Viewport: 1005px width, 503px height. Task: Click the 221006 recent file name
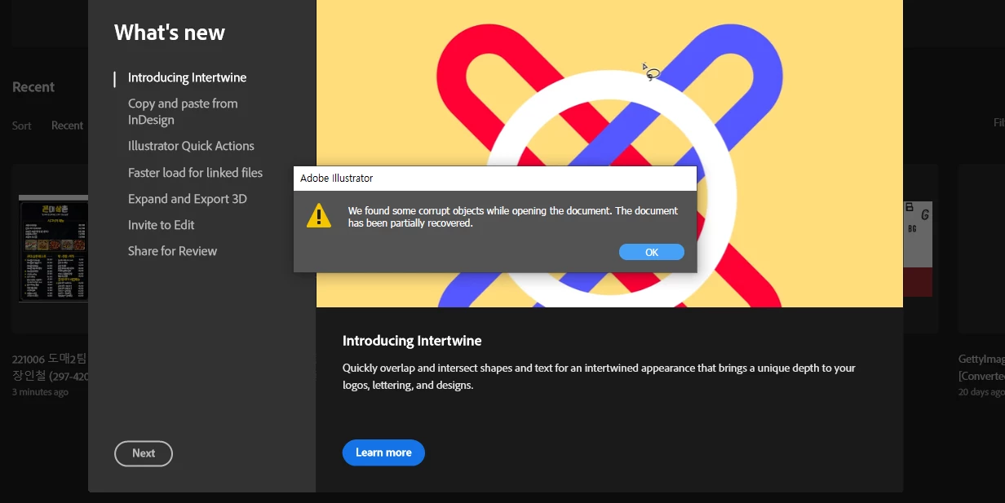coord(50,367)
